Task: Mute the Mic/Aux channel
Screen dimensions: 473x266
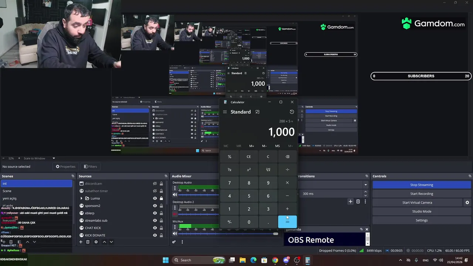Action: click(x=175, y=233)
